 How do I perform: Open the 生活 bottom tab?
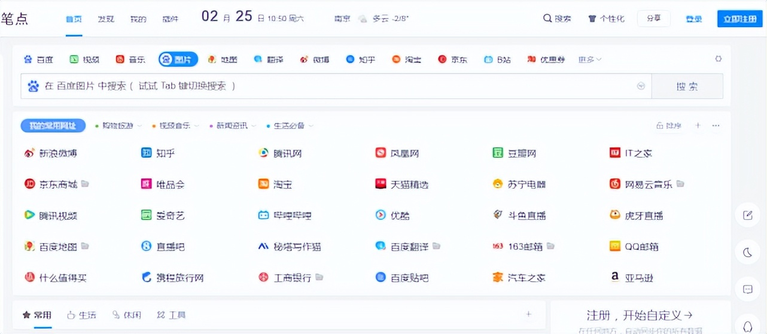tap(82, 315)
